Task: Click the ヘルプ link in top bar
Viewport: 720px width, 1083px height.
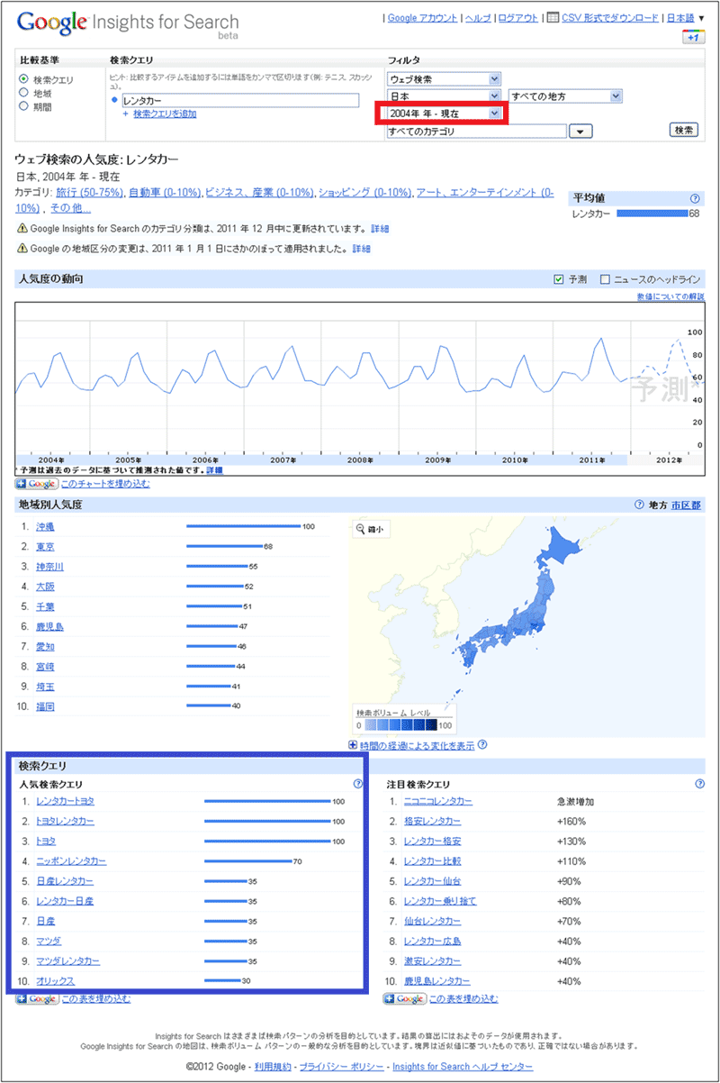Action: (477, 18)
